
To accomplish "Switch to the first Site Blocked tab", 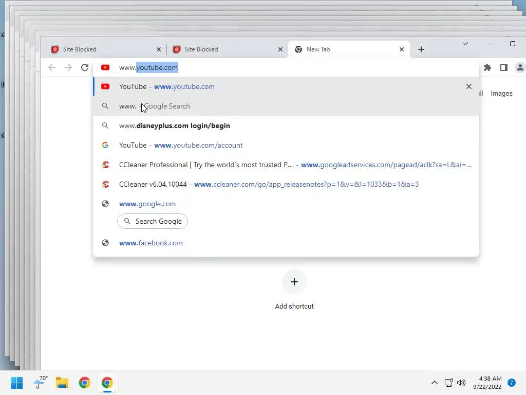I will pos(106,49).
